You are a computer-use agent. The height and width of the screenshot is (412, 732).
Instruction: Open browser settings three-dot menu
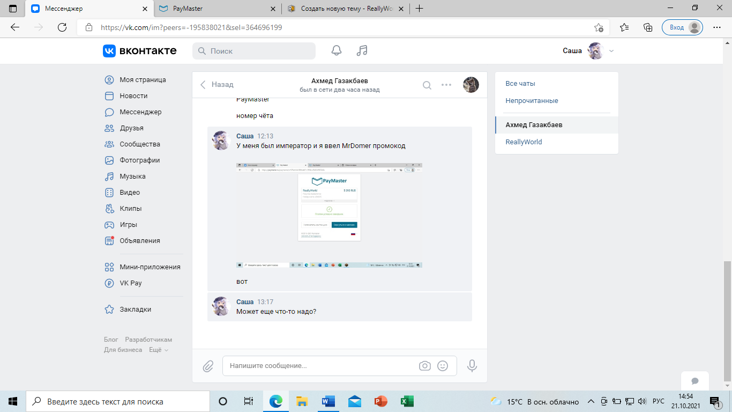click(716, 27)
